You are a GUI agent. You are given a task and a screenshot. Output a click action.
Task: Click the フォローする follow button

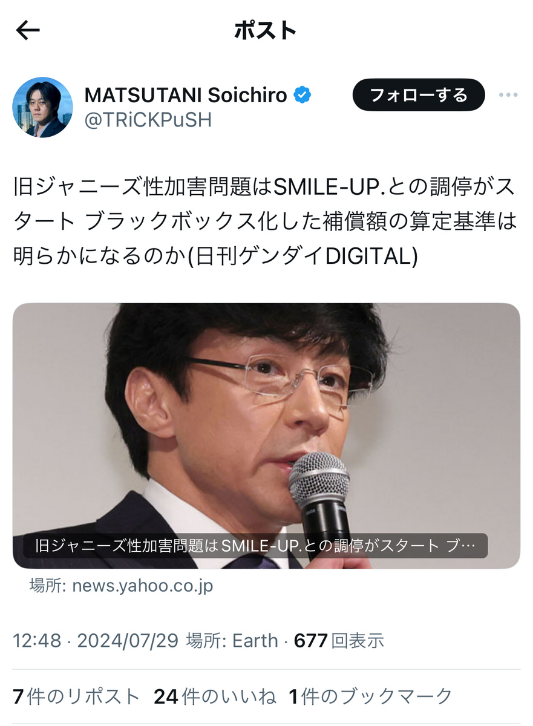pyautogui.click(x=419, y=95)
